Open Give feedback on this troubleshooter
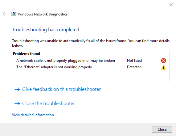The image size is (176, 136). coord(61,89)
